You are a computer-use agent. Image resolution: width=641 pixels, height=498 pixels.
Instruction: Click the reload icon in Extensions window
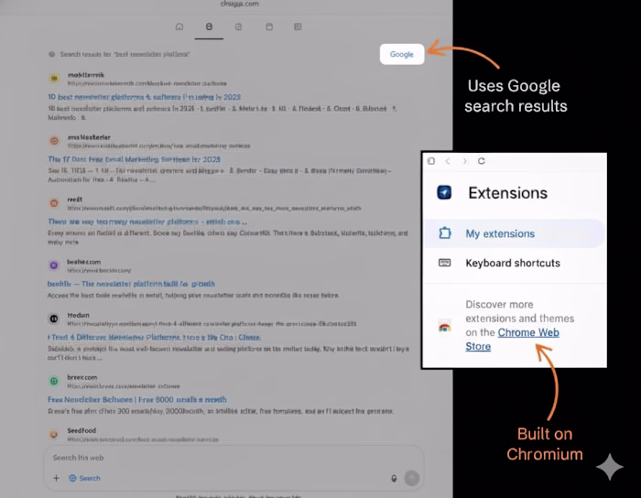point(482,161)
